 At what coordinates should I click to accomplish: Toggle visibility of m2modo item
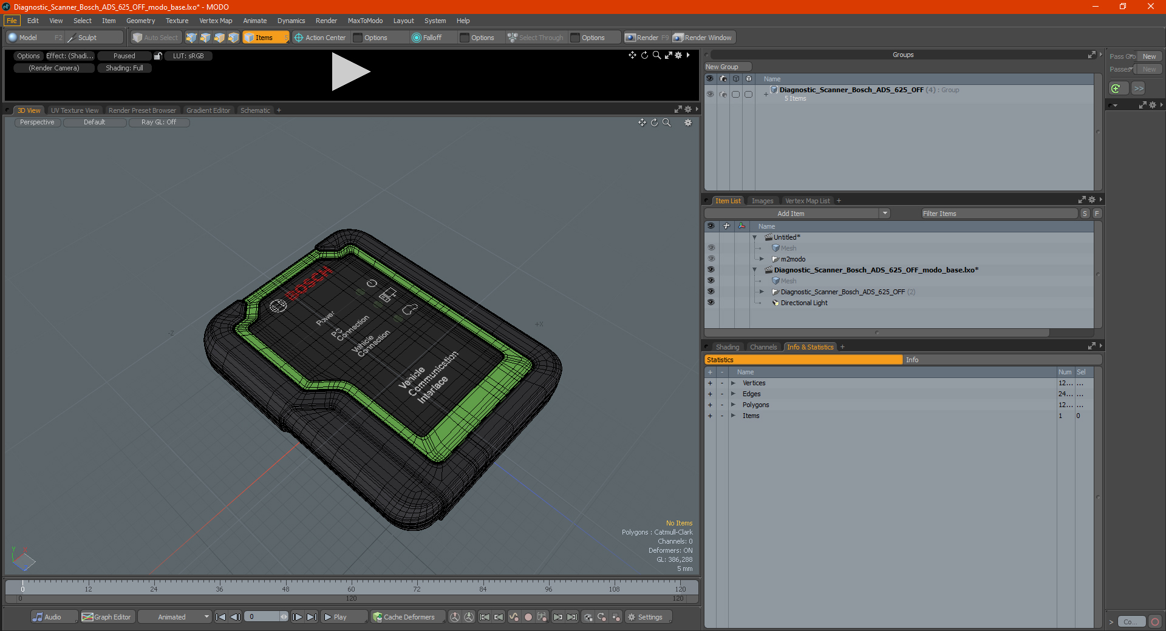(711, 259)
